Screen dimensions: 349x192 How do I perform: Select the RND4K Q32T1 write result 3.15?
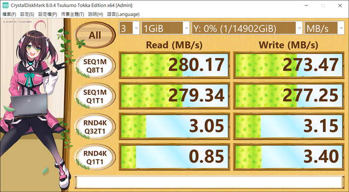[x=289, y=126]
